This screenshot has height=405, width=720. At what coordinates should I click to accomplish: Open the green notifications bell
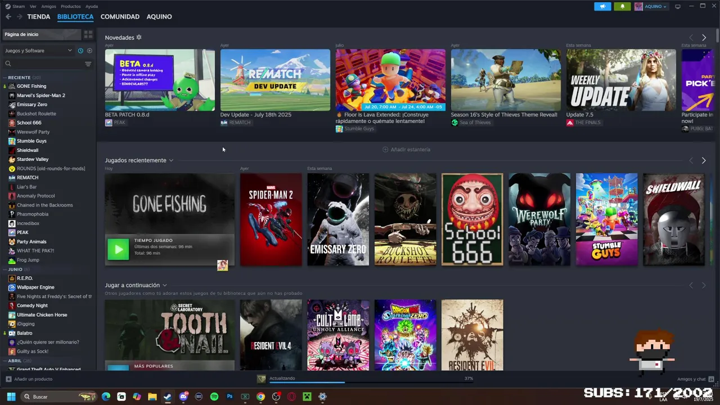coord(622,6)
